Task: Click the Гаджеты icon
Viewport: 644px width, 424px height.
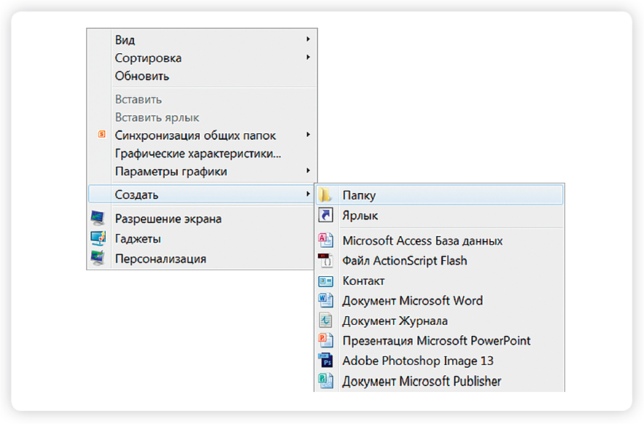Action: (98, 238)
